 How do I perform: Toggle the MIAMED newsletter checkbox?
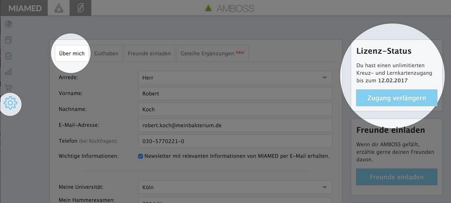tap(141, 156)
